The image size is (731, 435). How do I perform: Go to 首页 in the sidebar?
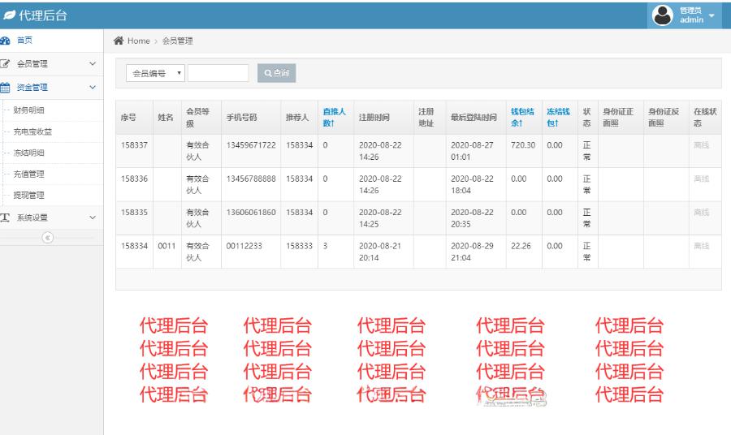point(24,41)
